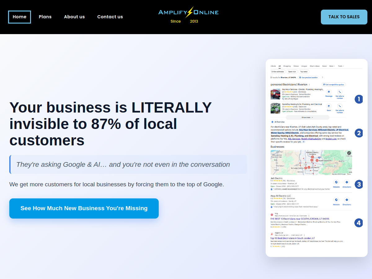Image resolution: width=372 pixels, height=279 pixels.
Task: Go to About us
Action: click(x=74, y=17)
